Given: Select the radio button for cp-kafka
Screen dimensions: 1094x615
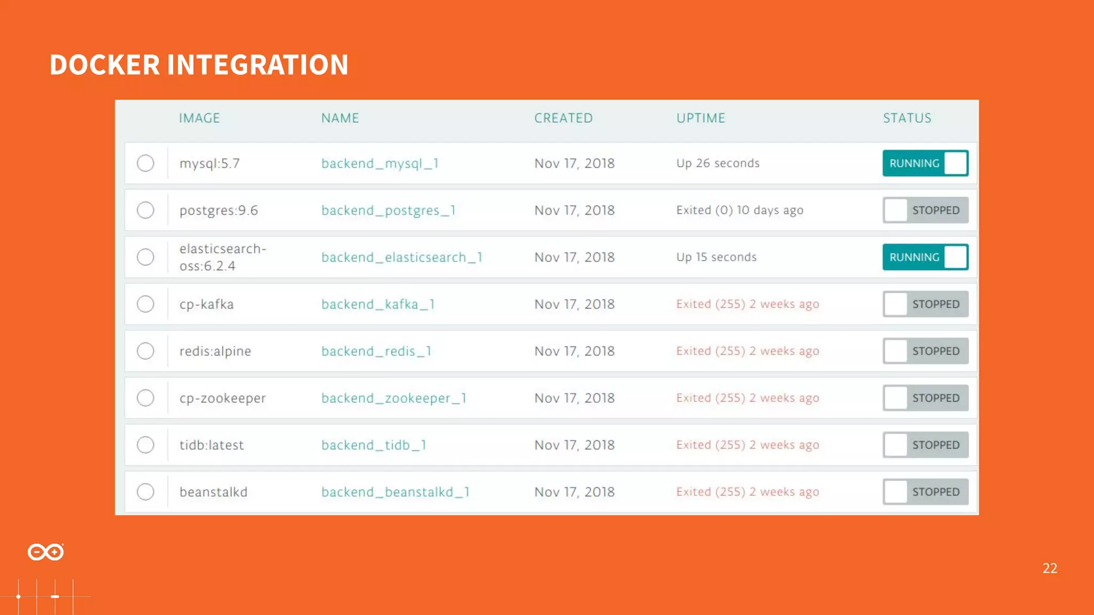Looking at the screenshot, I should (145, 304).
